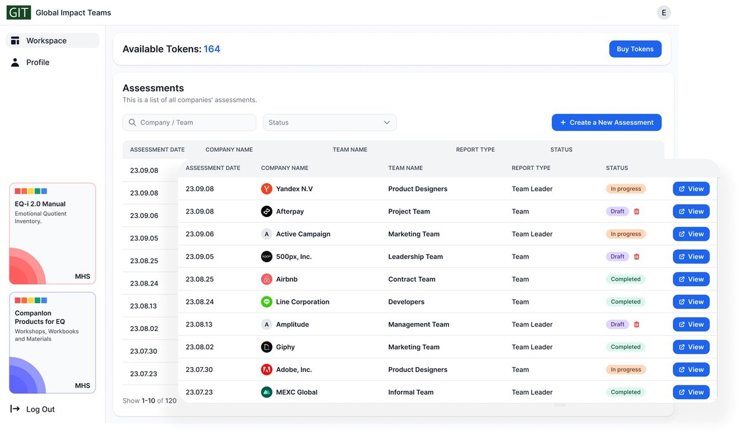The height and width of the screenshot is (435, 742).
Task: View the MEXC Global assessment
Action: coord(691,392)
